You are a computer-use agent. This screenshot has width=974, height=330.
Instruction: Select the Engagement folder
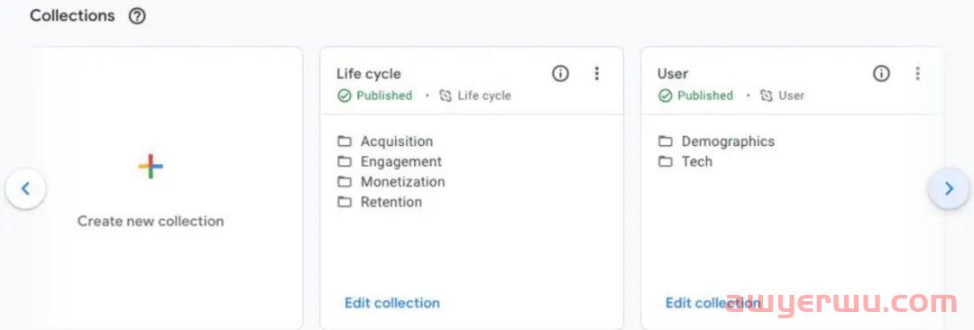tap(390, 161)
